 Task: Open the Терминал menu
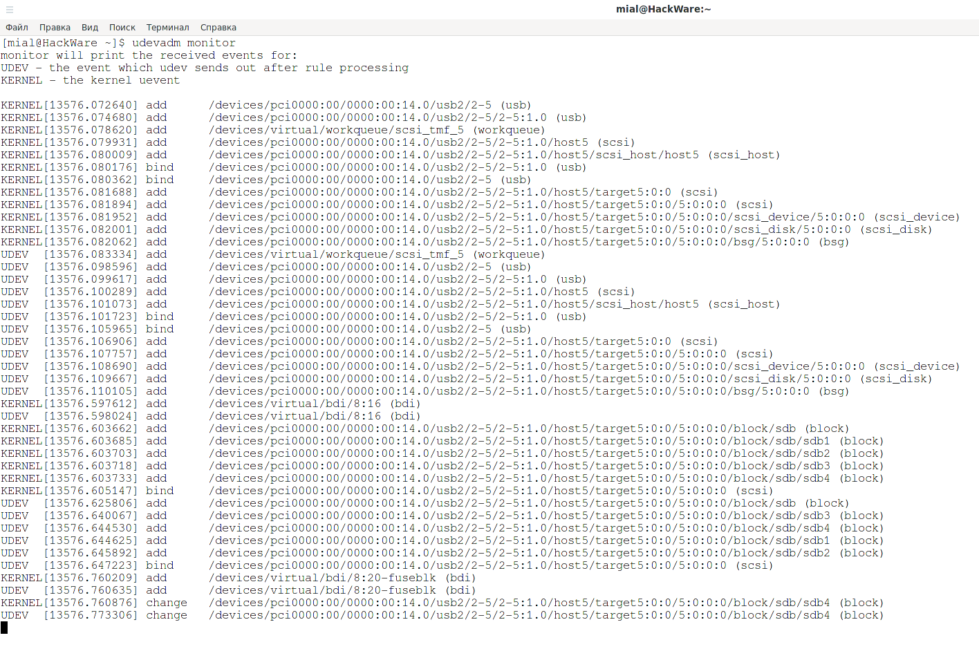(x=167, y=28)
